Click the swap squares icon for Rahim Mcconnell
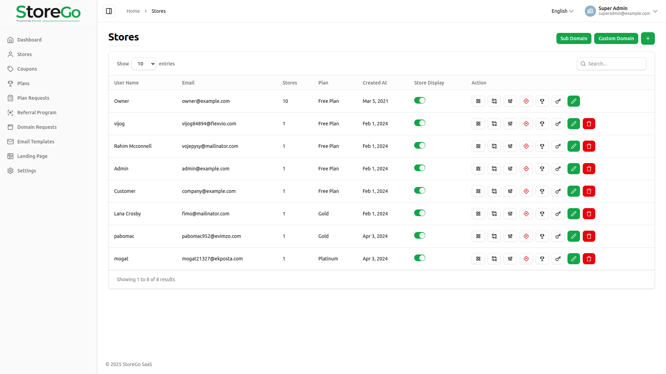This screenshot has width=666, height=374. click(494, 146)
